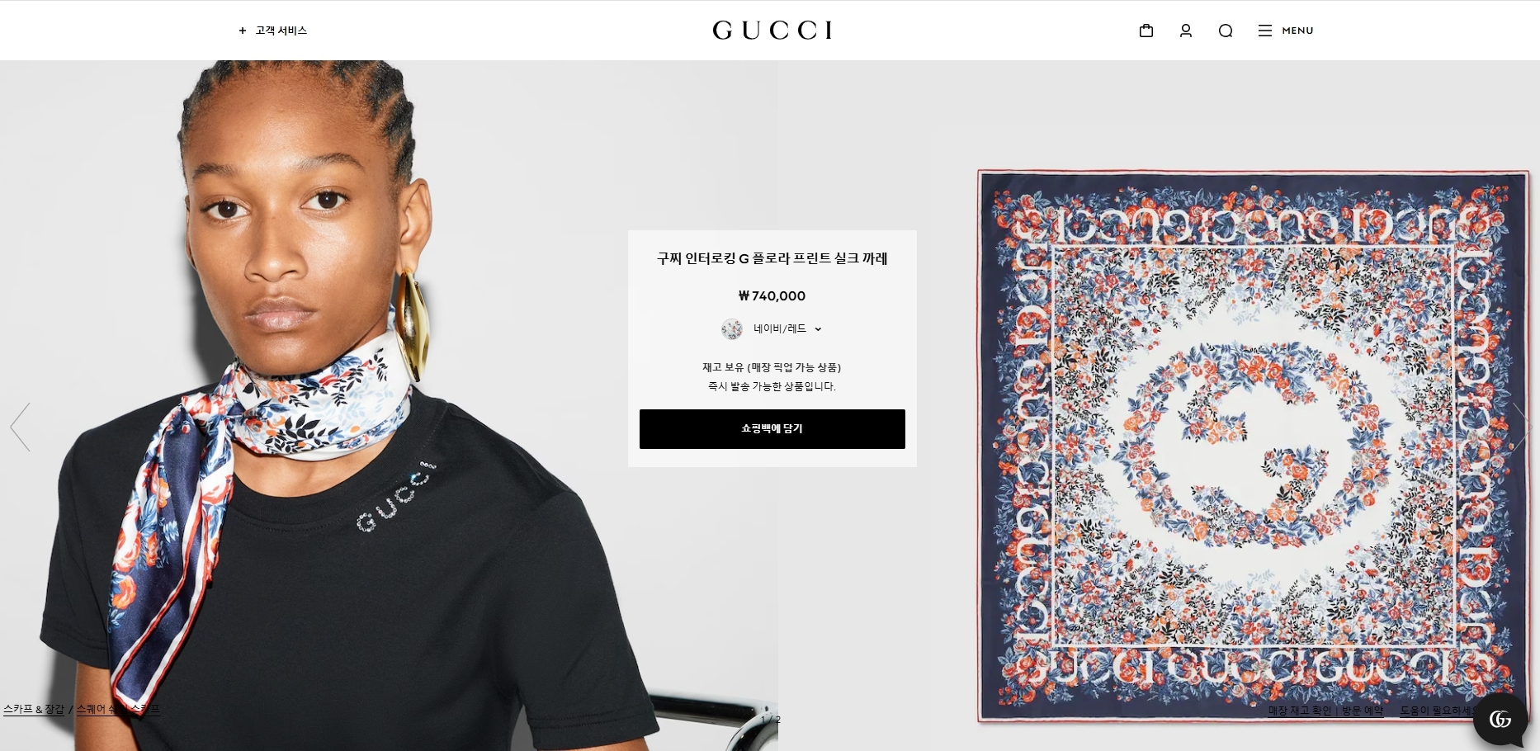Click 매장 재고 확인 link
The width and height of the screenshot is (1540, 751).
coord(1299,711)
